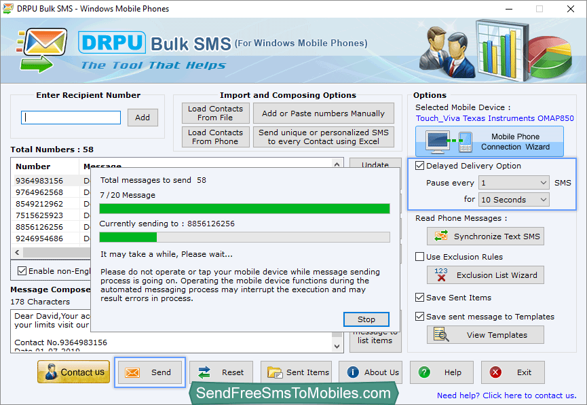This screenshot has width=587, height=405.
Task: Uncheck Save Sent Items
Action: click(419, 298)
